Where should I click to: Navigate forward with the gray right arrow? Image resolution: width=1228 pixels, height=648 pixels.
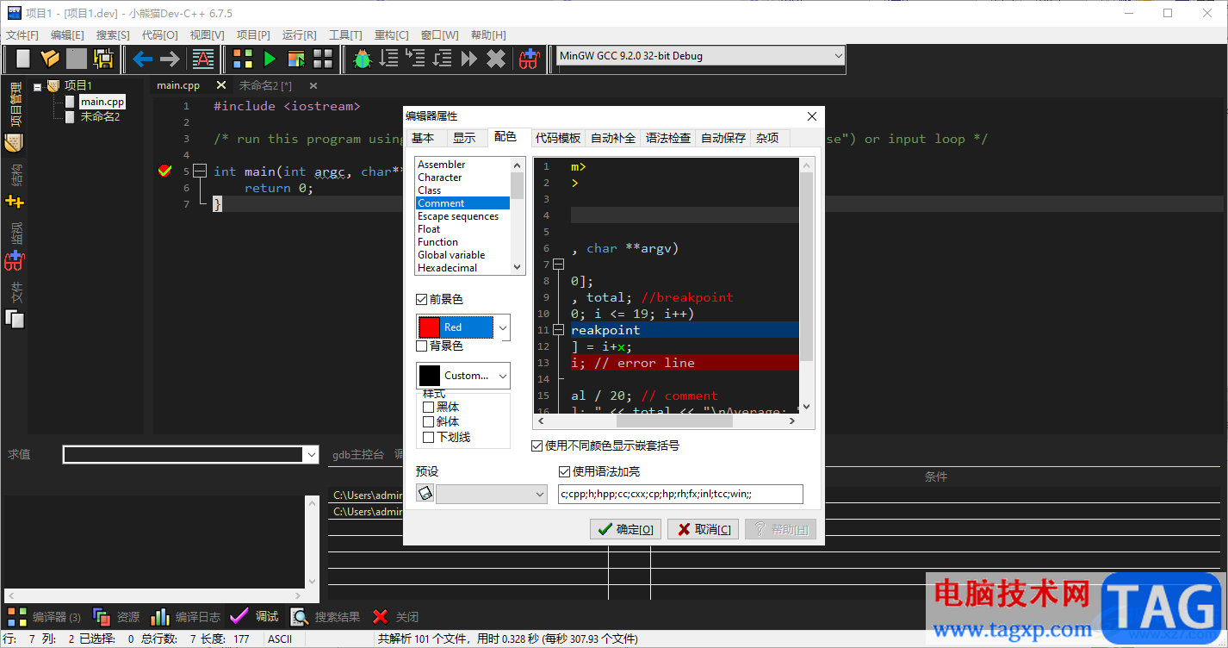click(170, 59)
